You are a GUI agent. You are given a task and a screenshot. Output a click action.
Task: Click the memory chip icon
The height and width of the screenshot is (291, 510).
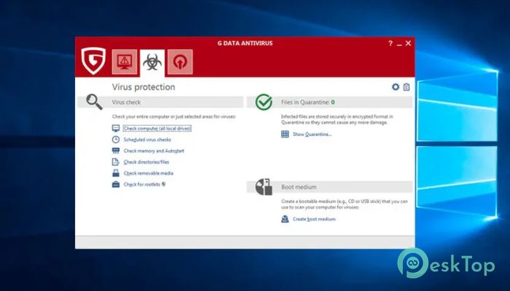tap(116, 151)
